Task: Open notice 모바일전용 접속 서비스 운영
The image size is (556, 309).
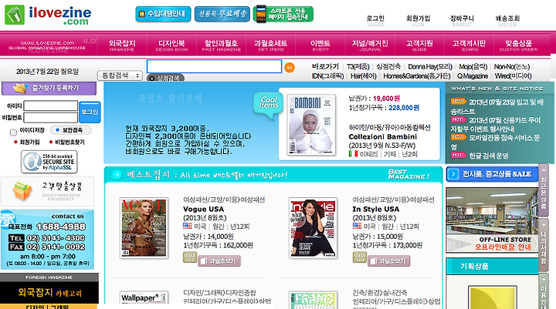Action: coord(495,142)
